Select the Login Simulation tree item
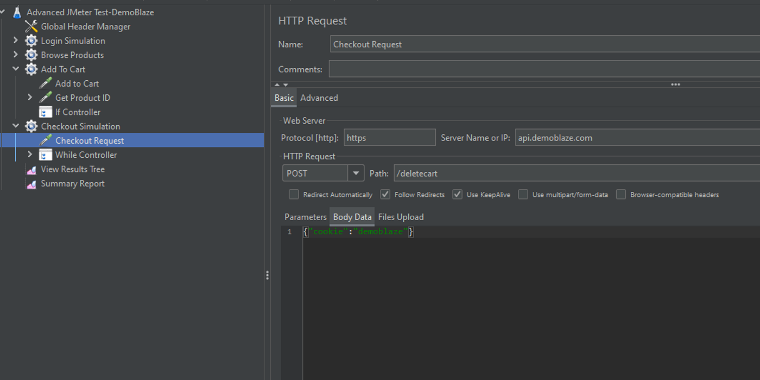The image size is (760, 380). (x=73, y=41)
